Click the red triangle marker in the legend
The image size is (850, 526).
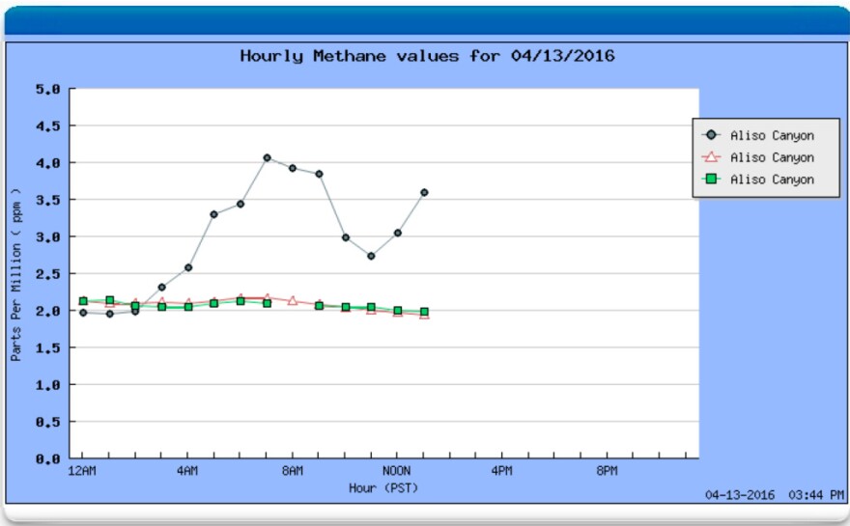coord(711,157)
